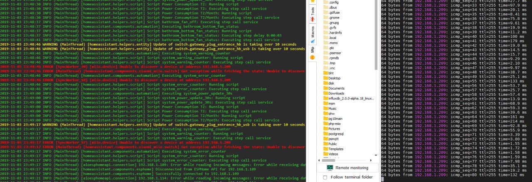Select the Public folder
The height and width of the screenshot is (182, 532).
[x=330, y=143]
